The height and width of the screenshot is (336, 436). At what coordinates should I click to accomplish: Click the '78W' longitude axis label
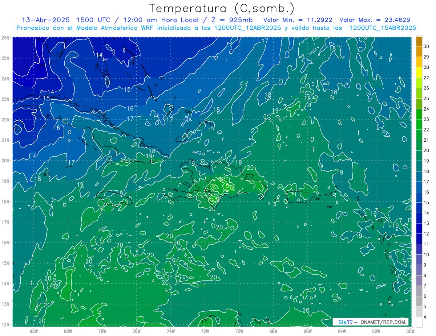coord(102,331)
